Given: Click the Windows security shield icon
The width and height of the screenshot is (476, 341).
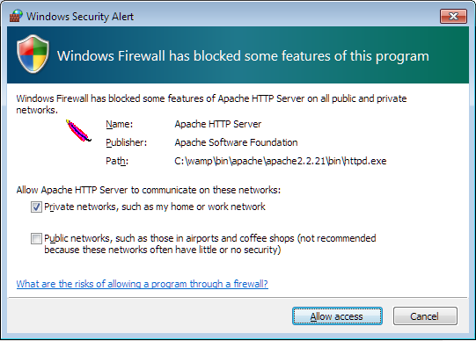Looking at the screenshot, I should [33, 54].
